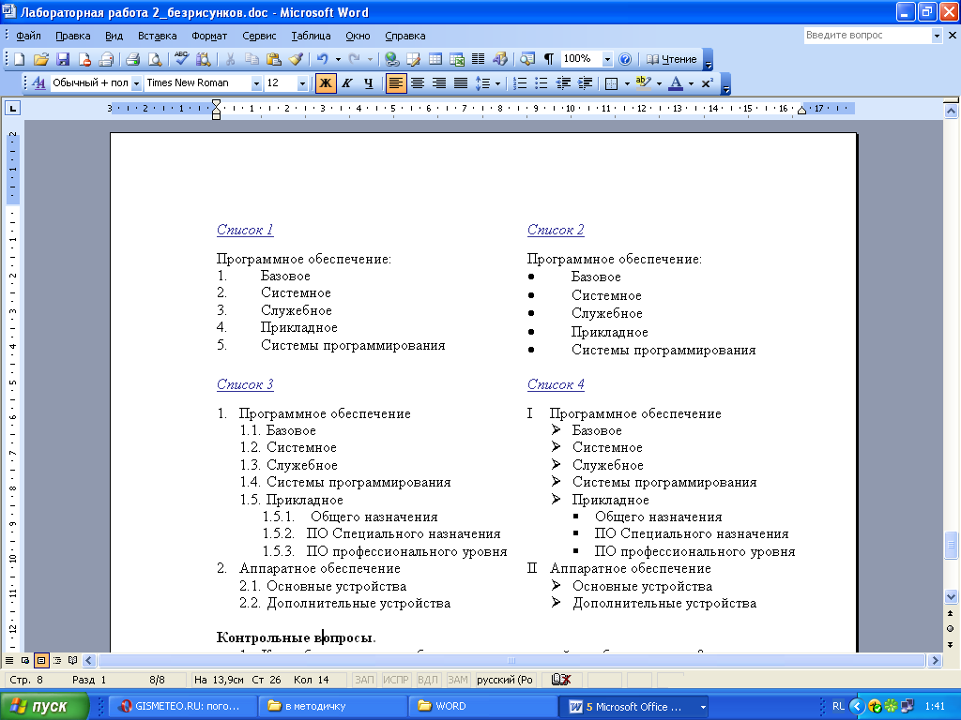961x720 pixels.
Task: Toggle Underline formatting (Ч)
Action: pos(368,83)
